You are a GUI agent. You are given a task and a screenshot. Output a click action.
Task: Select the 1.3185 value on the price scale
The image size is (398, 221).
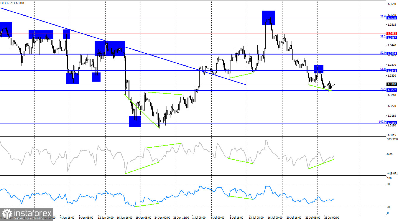(x=392, y=116)
